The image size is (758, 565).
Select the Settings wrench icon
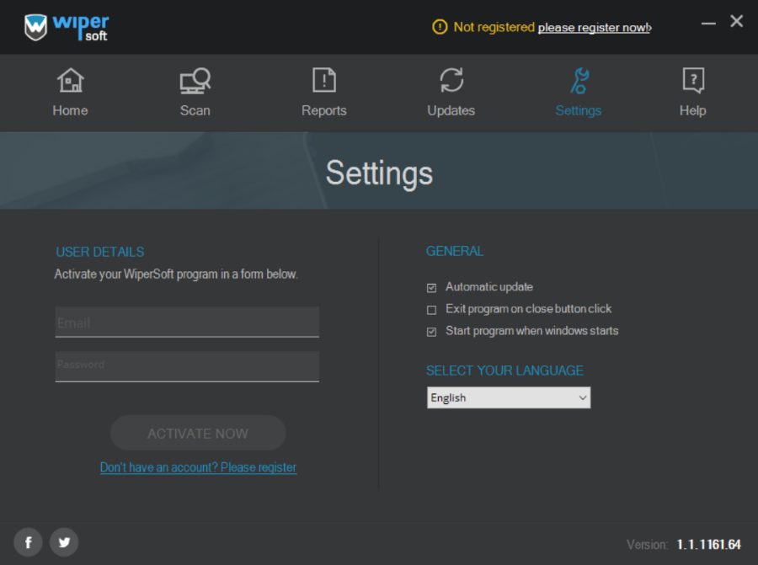579,81
